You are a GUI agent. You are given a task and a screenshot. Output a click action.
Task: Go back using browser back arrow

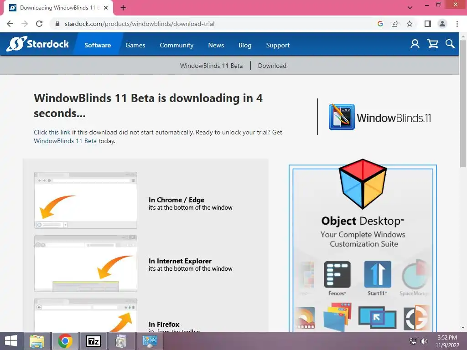click(x=10, y=24)
